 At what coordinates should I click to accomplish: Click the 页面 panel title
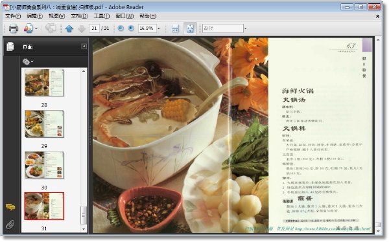27,47
